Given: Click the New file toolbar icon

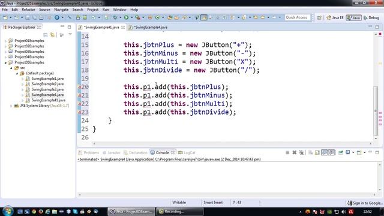Looking at the screenshot, I should 5,17.
